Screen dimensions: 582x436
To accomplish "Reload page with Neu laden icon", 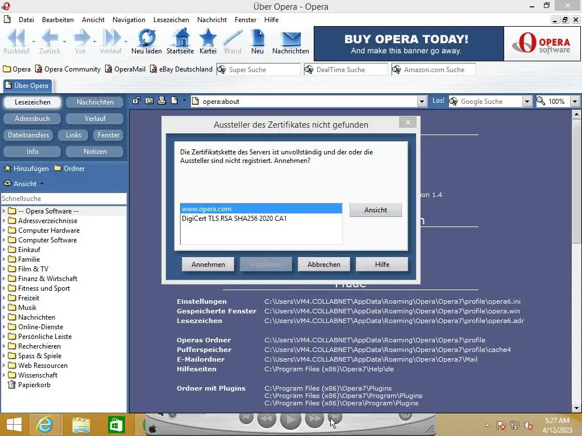I will point(147,38).
